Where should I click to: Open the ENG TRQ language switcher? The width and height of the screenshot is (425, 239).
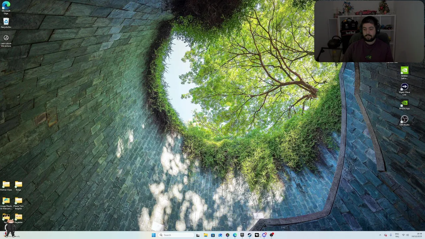(397, 235)
